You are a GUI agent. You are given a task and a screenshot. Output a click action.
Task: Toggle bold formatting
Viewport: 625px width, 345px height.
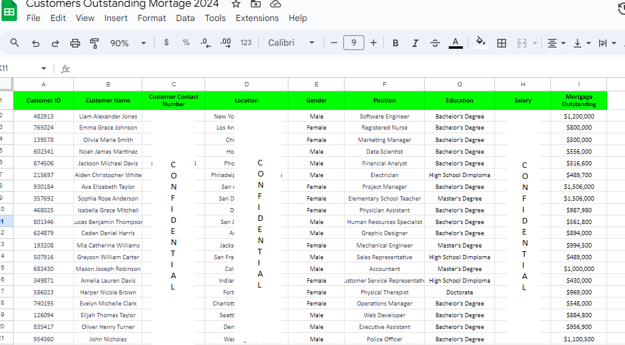(396, 43)
